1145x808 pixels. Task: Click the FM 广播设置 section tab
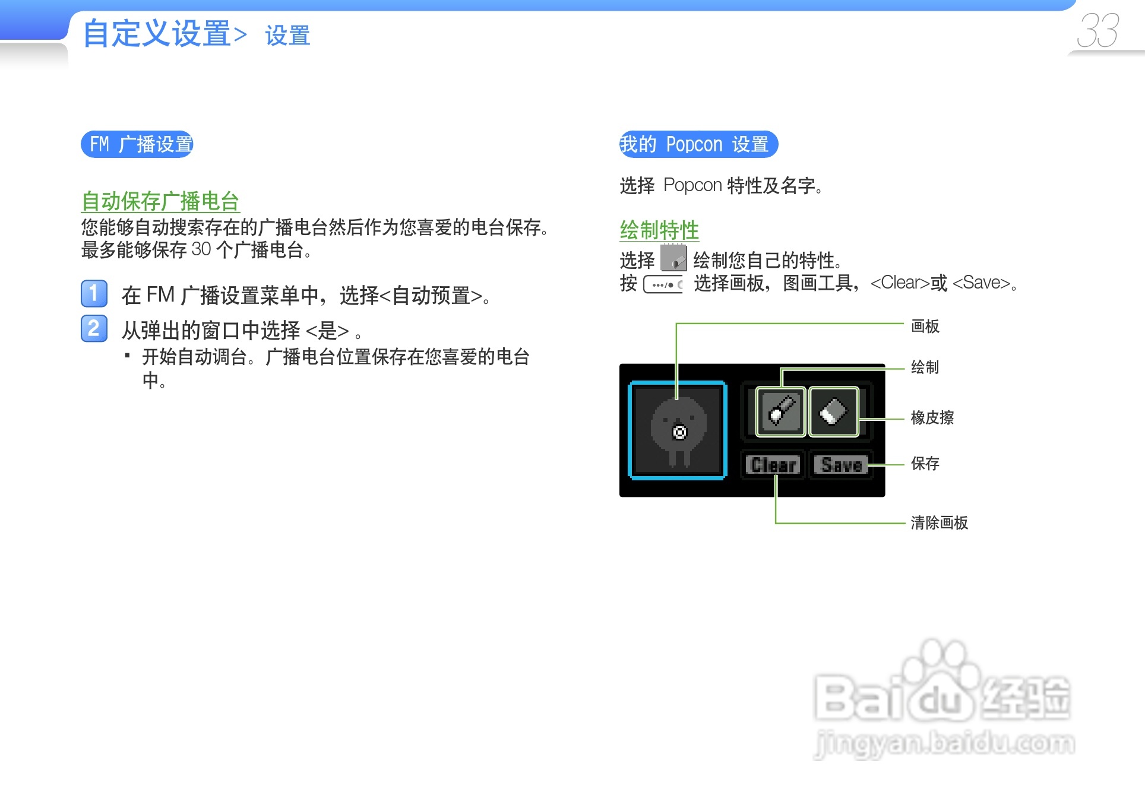pos(137,144)
